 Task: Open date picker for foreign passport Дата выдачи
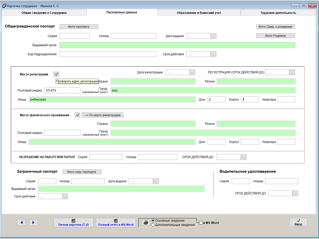click(156, 181)
